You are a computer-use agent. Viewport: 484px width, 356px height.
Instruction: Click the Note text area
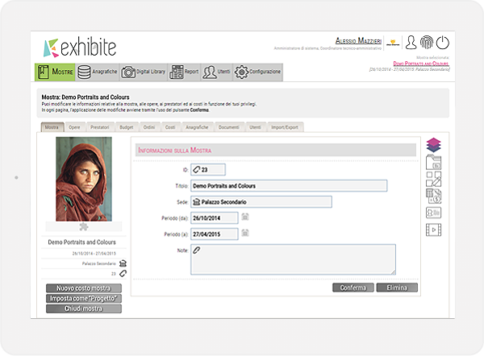pyautogui.click(x=294, y=259)
